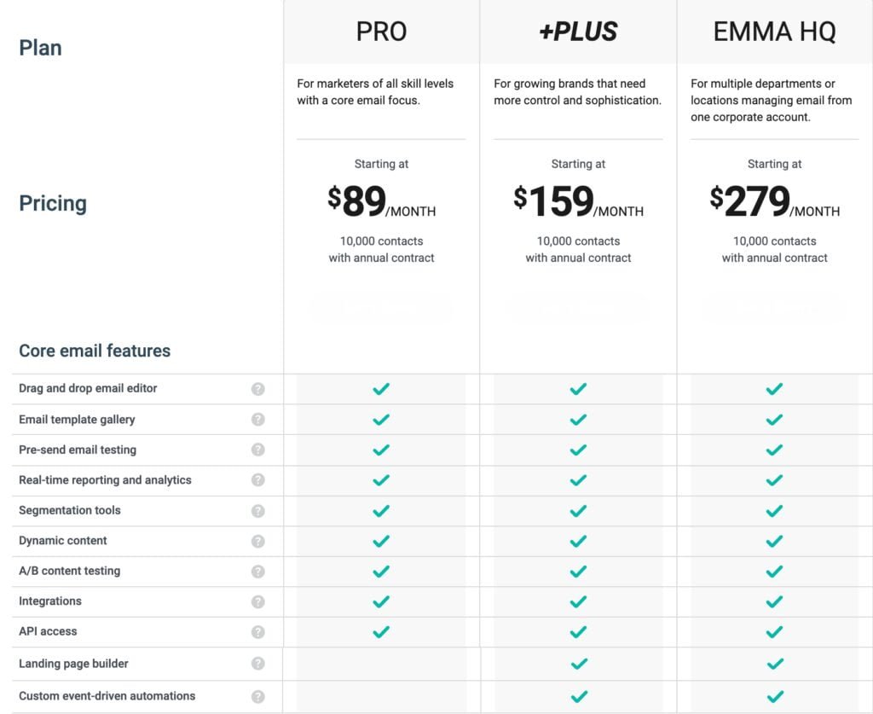Select the +PLUS plan header
This screenshot has height=714, width=873.
[x=578, y=32]
